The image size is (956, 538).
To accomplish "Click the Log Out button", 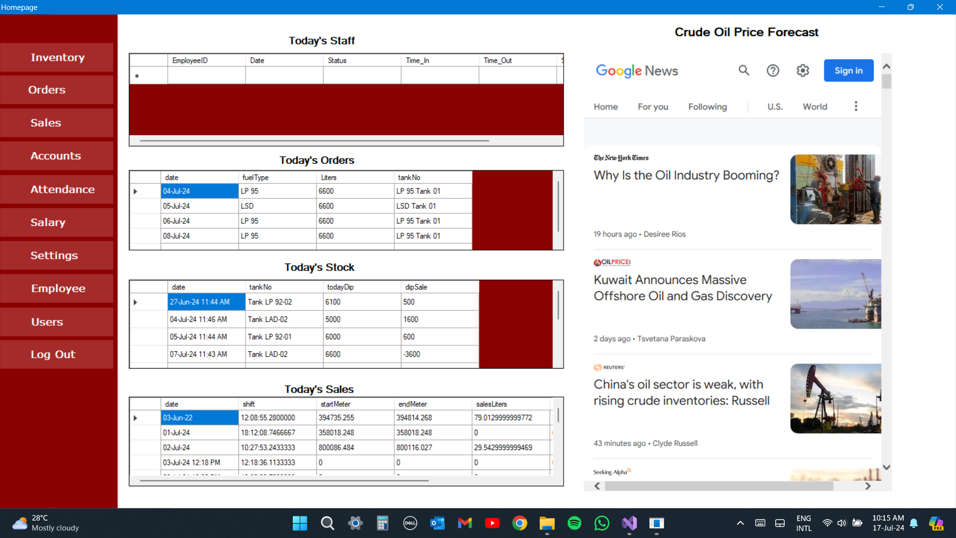I will [x=57, y=355].
